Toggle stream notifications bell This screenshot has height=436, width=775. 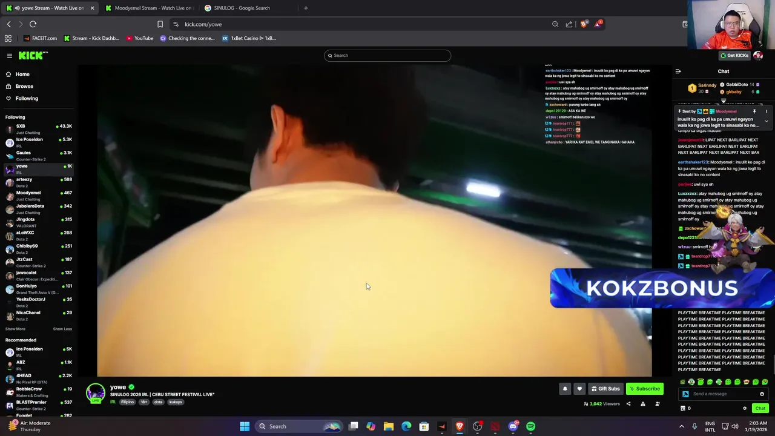[x=565, y=389]
